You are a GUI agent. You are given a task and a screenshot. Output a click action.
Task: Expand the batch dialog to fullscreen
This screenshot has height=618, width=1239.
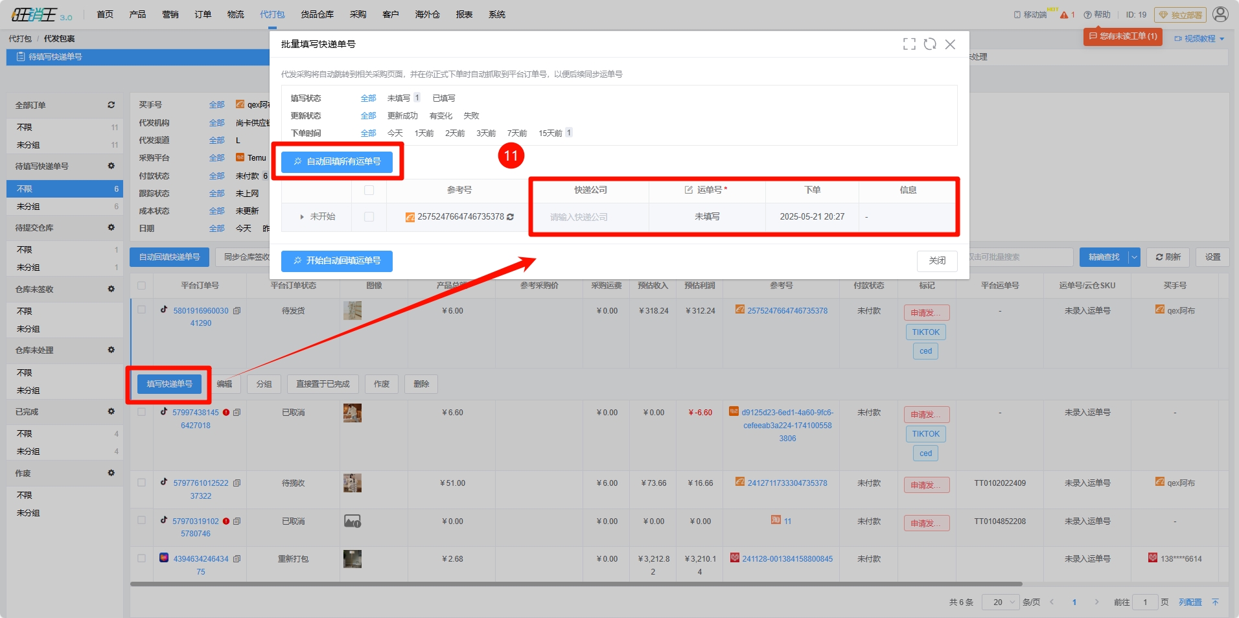909,44
